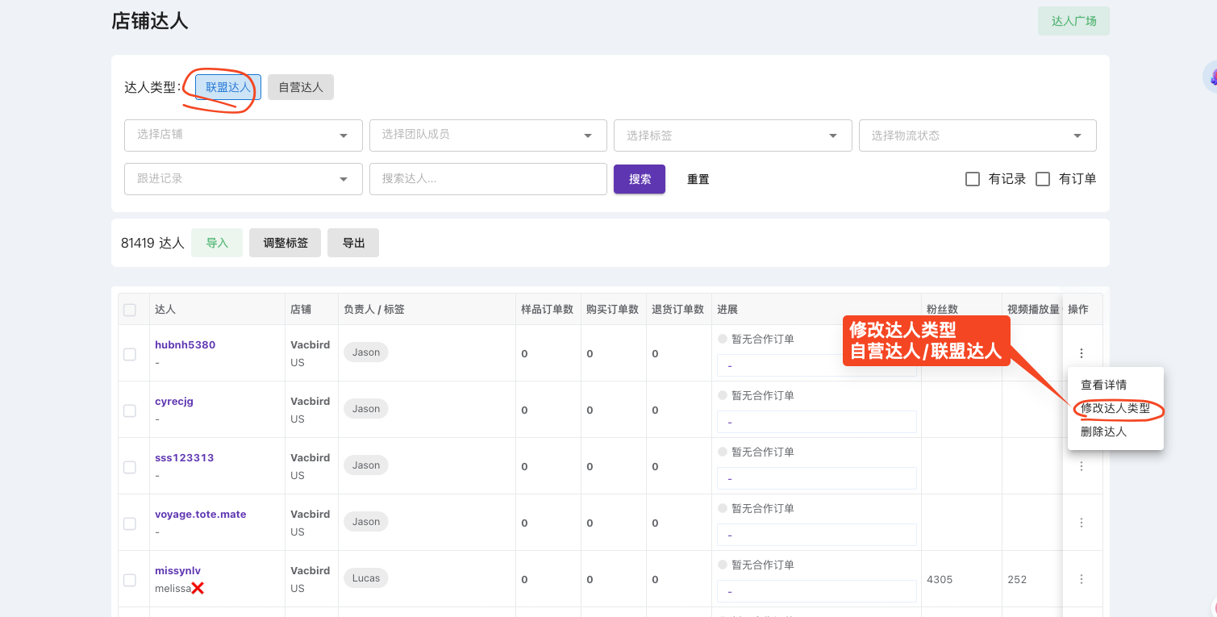This screenshot has width=1217, height=617.
Task: Select the sss123313 row checkbox
Action: (x=130, y=467)
